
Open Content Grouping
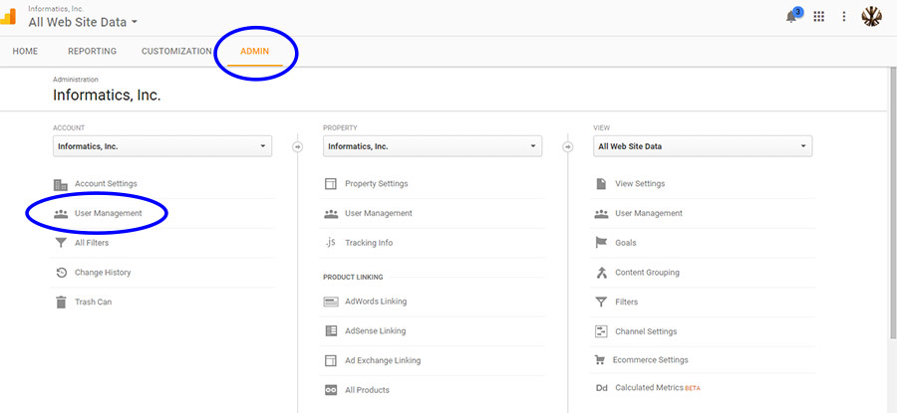[647, 273]
